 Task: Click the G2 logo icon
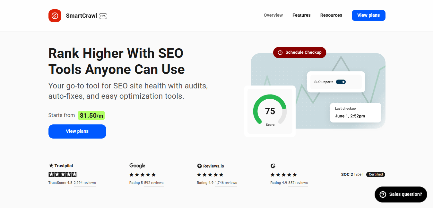pos(273,166)
